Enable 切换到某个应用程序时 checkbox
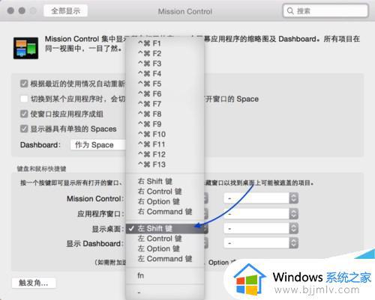 pyautogui.click(x=24, y=99)
